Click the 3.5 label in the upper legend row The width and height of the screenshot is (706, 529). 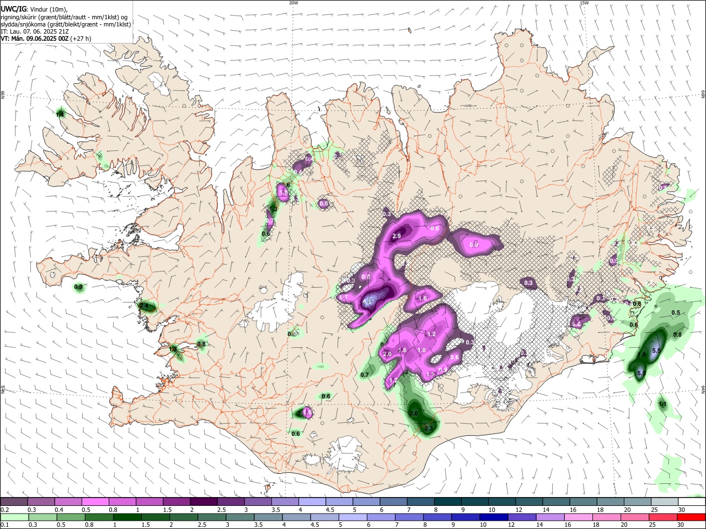point(276,510)
